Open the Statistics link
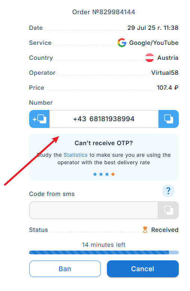190x291 pixels. [x=76, y=155]
